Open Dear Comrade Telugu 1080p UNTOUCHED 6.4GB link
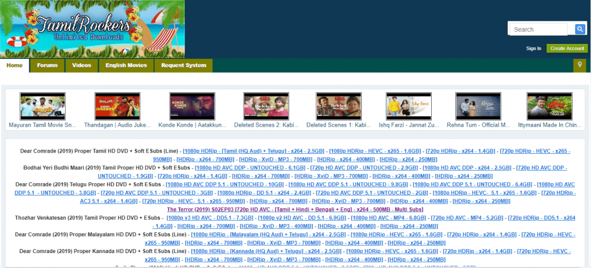Image resolution: width=591 pixels, height=268 pixels. pyautogui.click(x=472, y=184)
